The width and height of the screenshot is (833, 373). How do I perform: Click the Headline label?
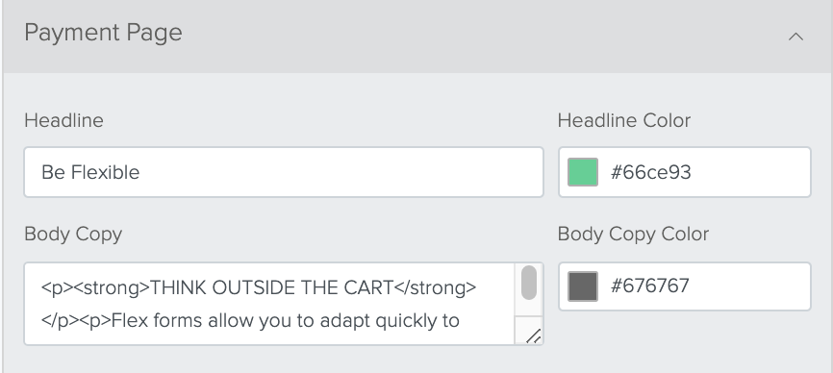(63, 120)
